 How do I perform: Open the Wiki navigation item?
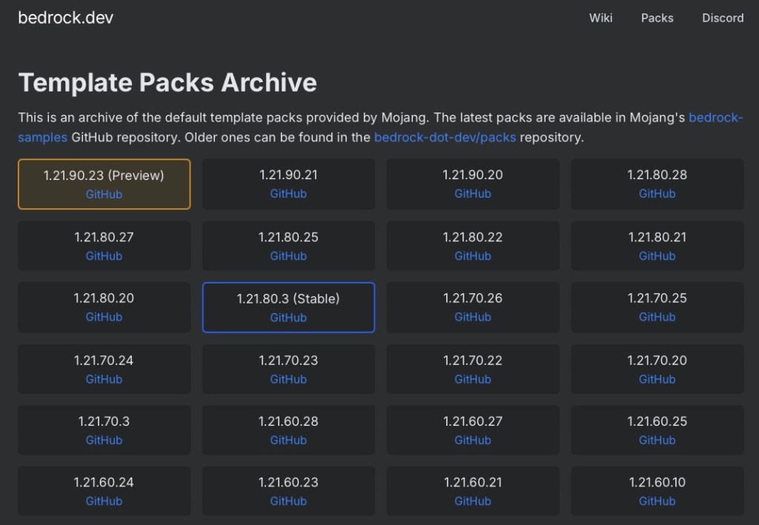click(x=600, y=18)
